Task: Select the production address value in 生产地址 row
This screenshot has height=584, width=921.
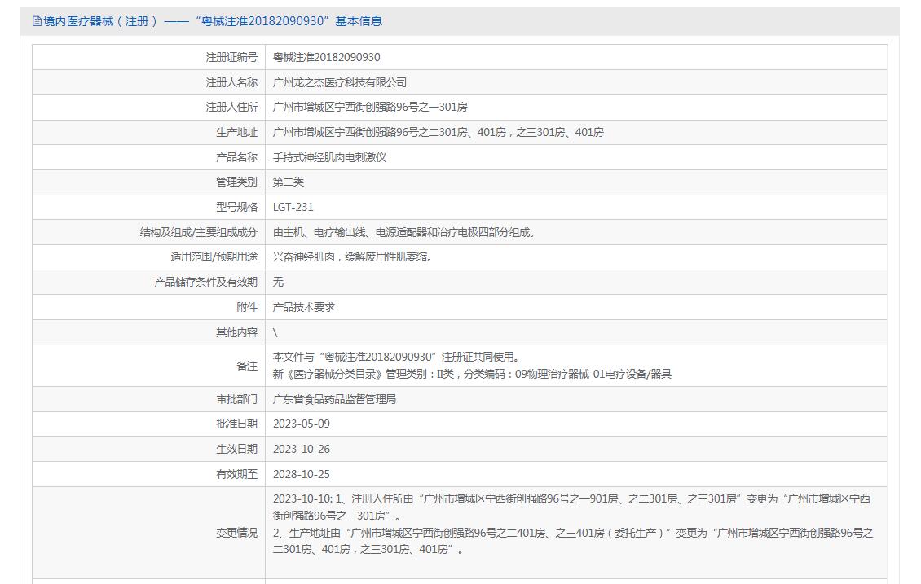Action: coord(438,133)
